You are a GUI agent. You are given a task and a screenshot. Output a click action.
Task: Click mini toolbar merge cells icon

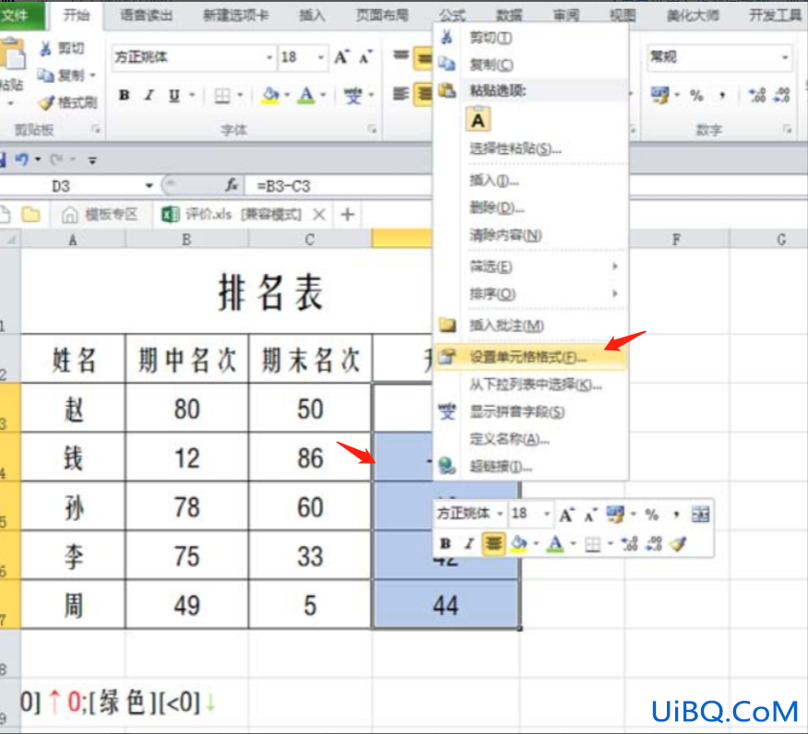tap(700, 514)
